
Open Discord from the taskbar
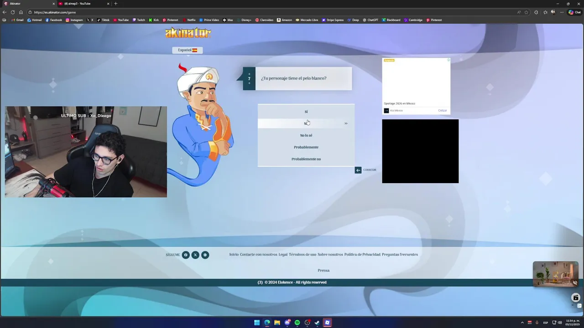point(287,323)
